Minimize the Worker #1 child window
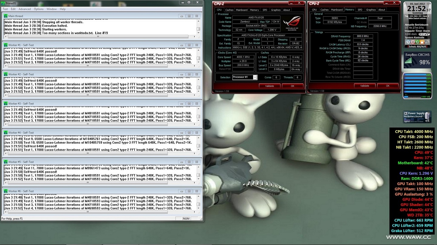 click(181, 45)
